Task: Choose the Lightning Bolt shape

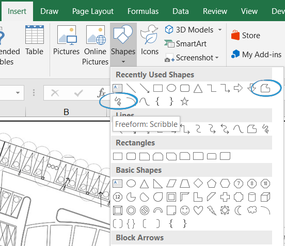Action: (212, 210)
